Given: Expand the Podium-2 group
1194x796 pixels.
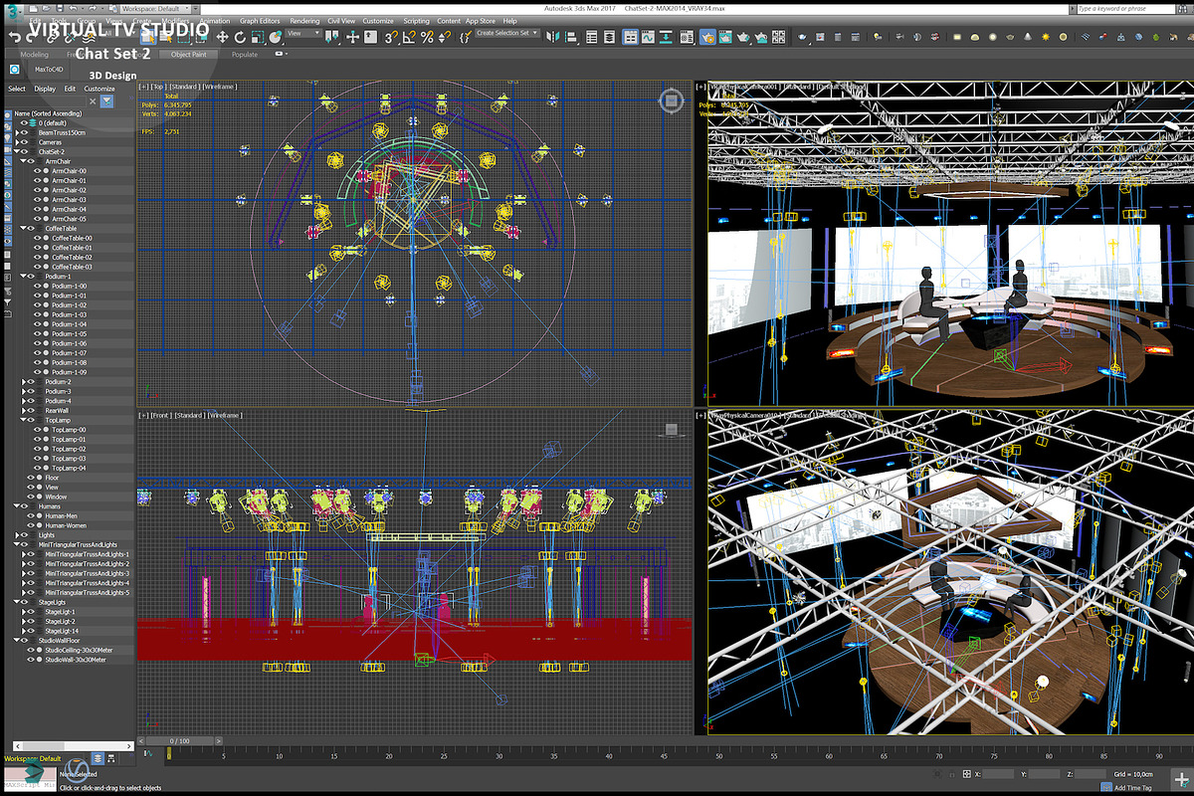Looking at the screenshot, I should [x=23, y=382].
